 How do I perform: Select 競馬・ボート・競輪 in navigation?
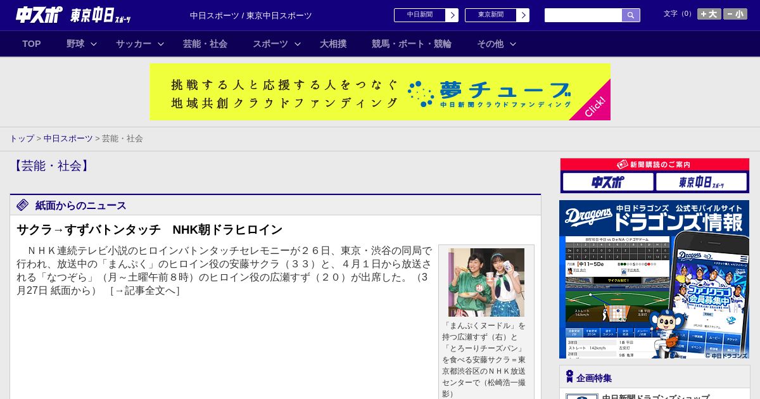point(412,44)
